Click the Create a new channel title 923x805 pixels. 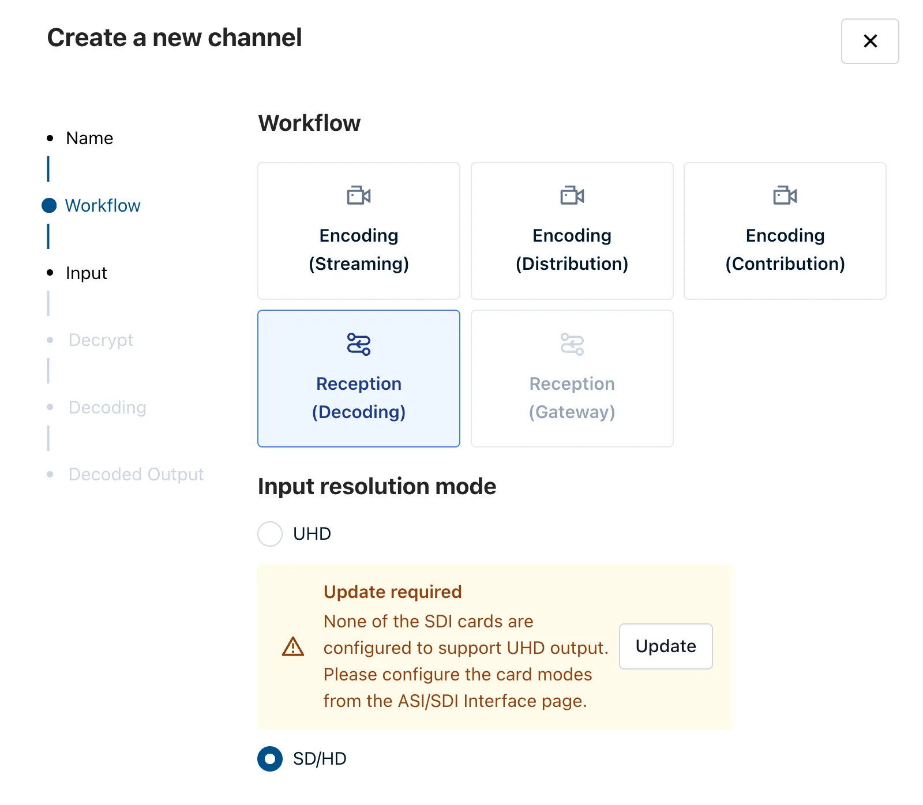tap(174, 38)
